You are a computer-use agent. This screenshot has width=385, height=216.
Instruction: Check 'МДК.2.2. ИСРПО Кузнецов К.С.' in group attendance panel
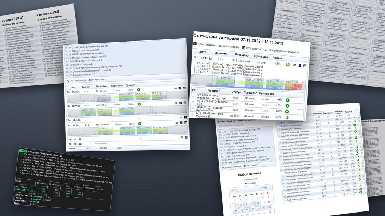point(225,144)
